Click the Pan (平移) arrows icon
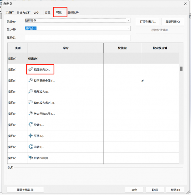191x195 pixels. coord(31,136)
